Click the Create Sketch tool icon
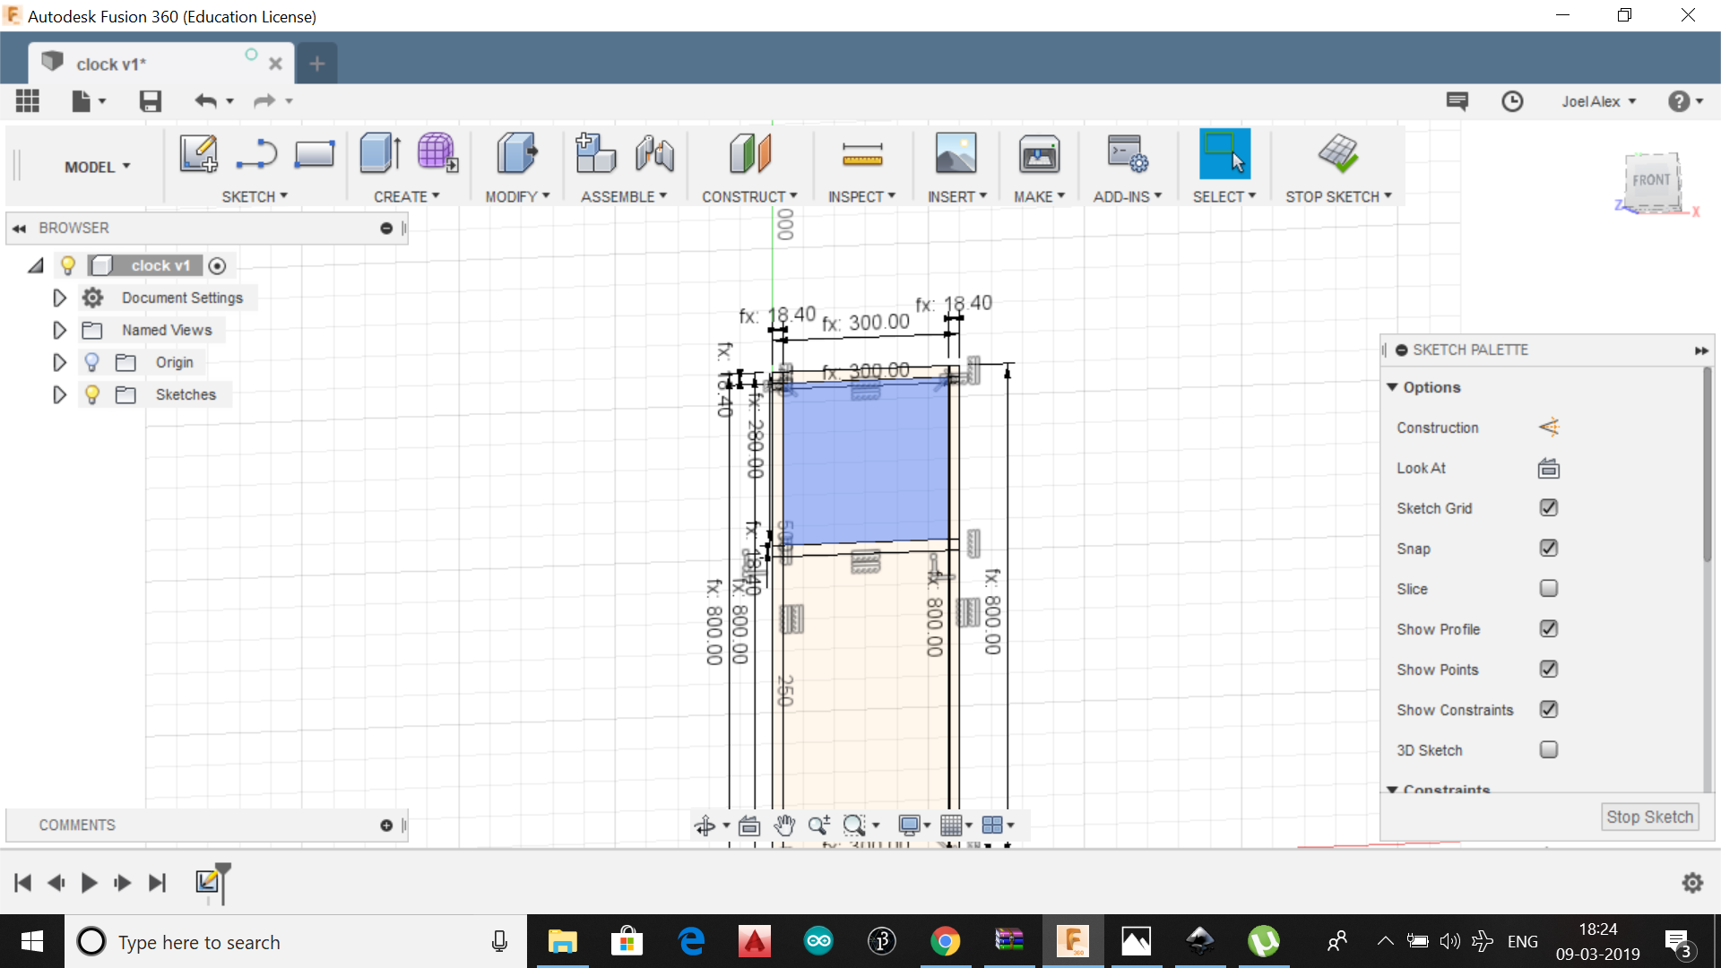Viewport: 1721px width, 968px height. tap(198, 153)
